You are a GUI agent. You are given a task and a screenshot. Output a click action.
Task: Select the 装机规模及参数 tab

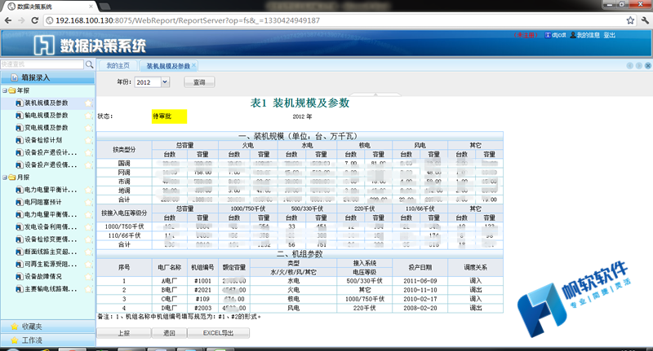[x=168, y=66]
